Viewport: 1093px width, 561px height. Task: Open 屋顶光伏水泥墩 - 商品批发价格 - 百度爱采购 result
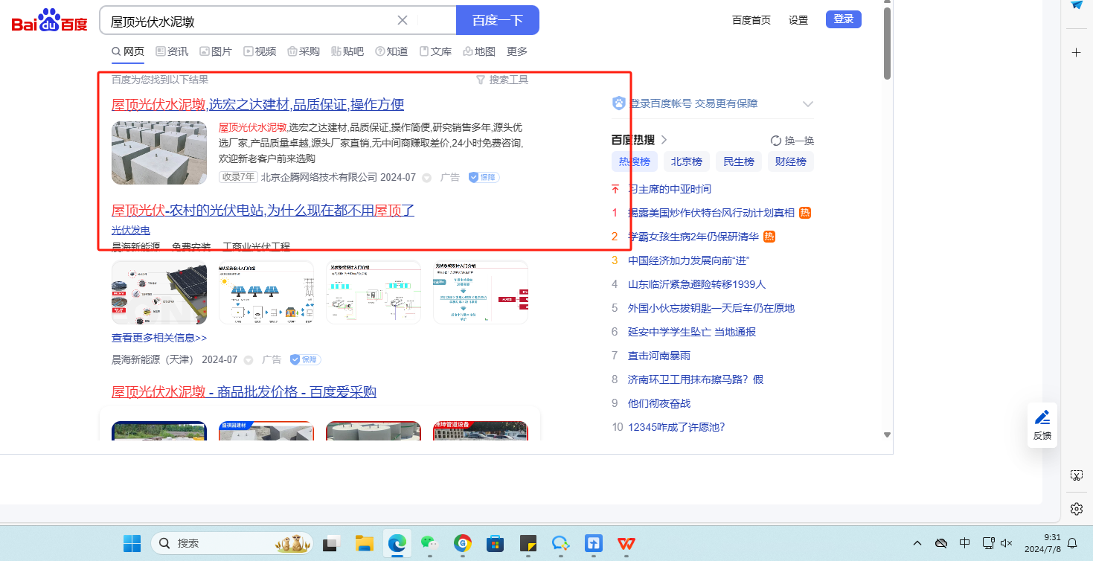point(244,392)
